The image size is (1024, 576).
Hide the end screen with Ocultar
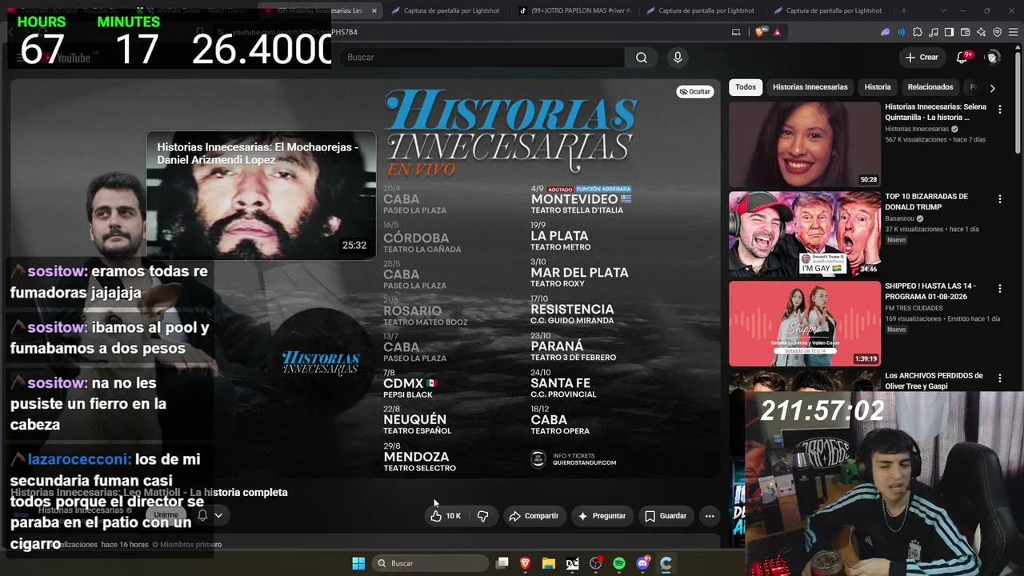pos(694,91)
